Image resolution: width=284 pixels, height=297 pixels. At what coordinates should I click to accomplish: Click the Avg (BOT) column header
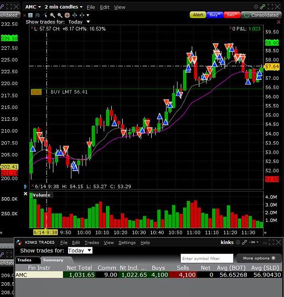[231, 268]
